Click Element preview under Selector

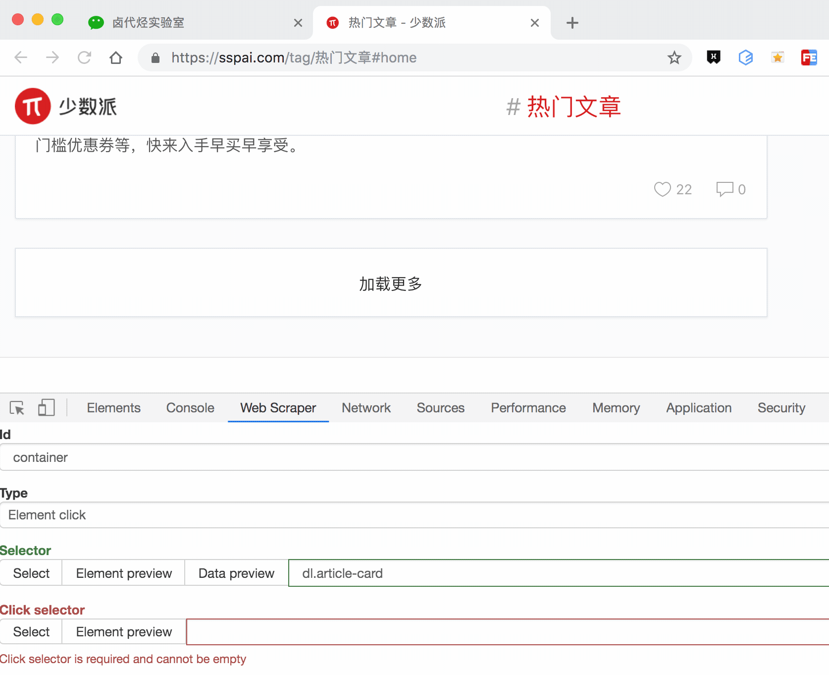tap(124, 573)
